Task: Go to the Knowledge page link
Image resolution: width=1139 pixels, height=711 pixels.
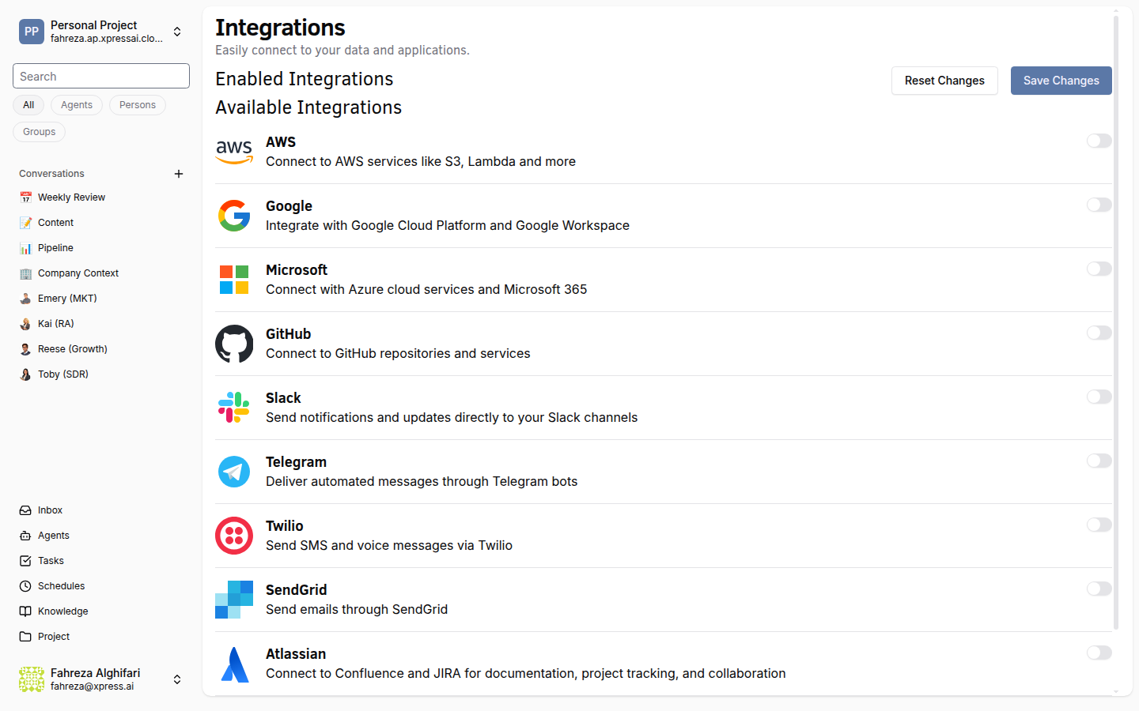Action: click(x=101, y=611)
